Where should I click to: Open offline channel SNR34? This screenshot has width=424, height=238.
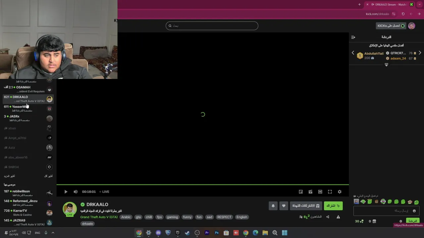pos(28,167)
